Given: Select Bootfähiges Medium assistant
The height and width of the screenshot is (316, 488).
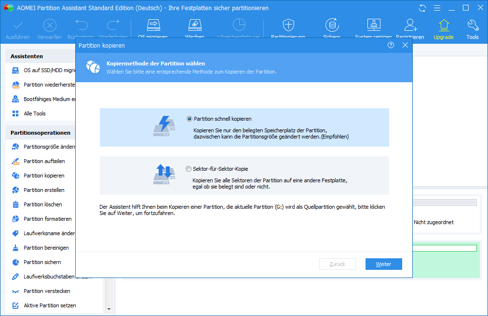Looking at the screenshot, I should [x=43, y=100].
